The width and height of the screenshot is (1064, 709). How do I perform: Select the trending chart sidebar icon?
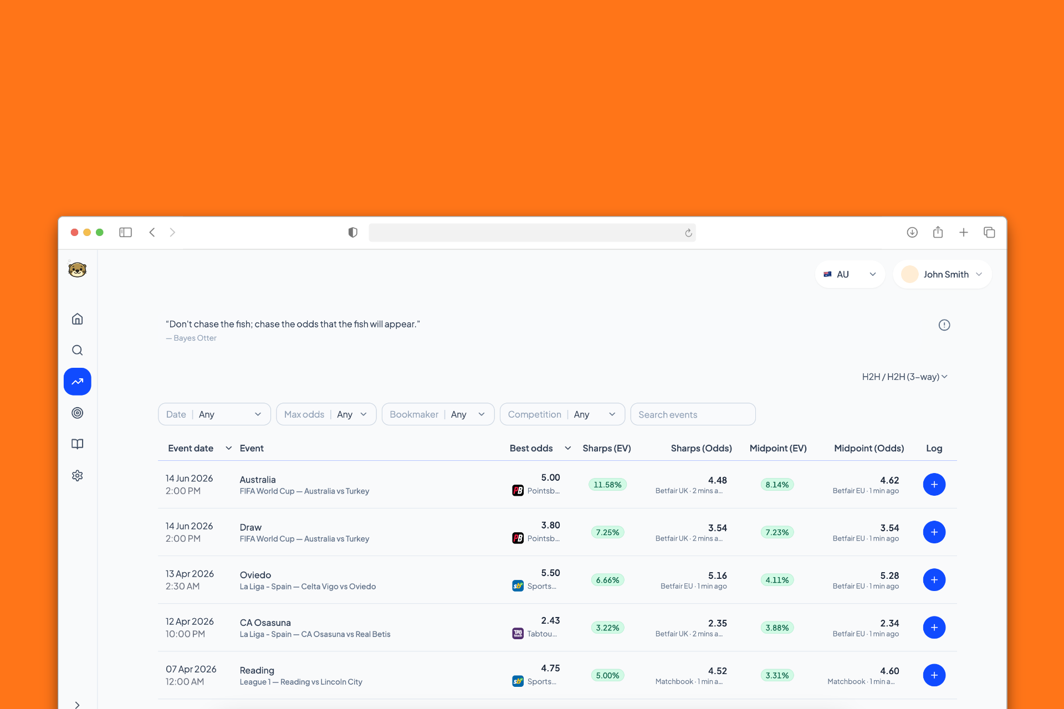pyautogui.click(x=78, y=382)
